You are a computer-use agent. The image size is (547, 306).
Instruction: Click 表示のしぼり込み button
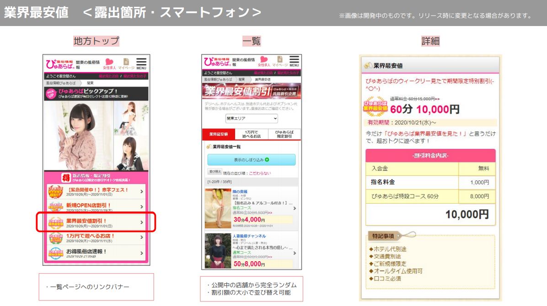[251, 159]
